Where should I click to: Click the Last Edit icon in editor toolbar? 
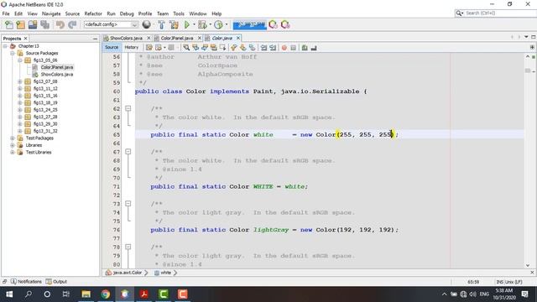pos(149,48)
